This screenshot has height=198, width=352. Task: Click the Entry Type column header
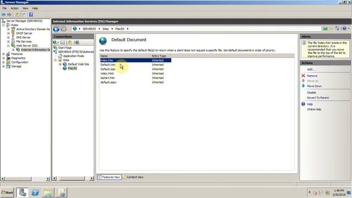(x=161, y=56)
